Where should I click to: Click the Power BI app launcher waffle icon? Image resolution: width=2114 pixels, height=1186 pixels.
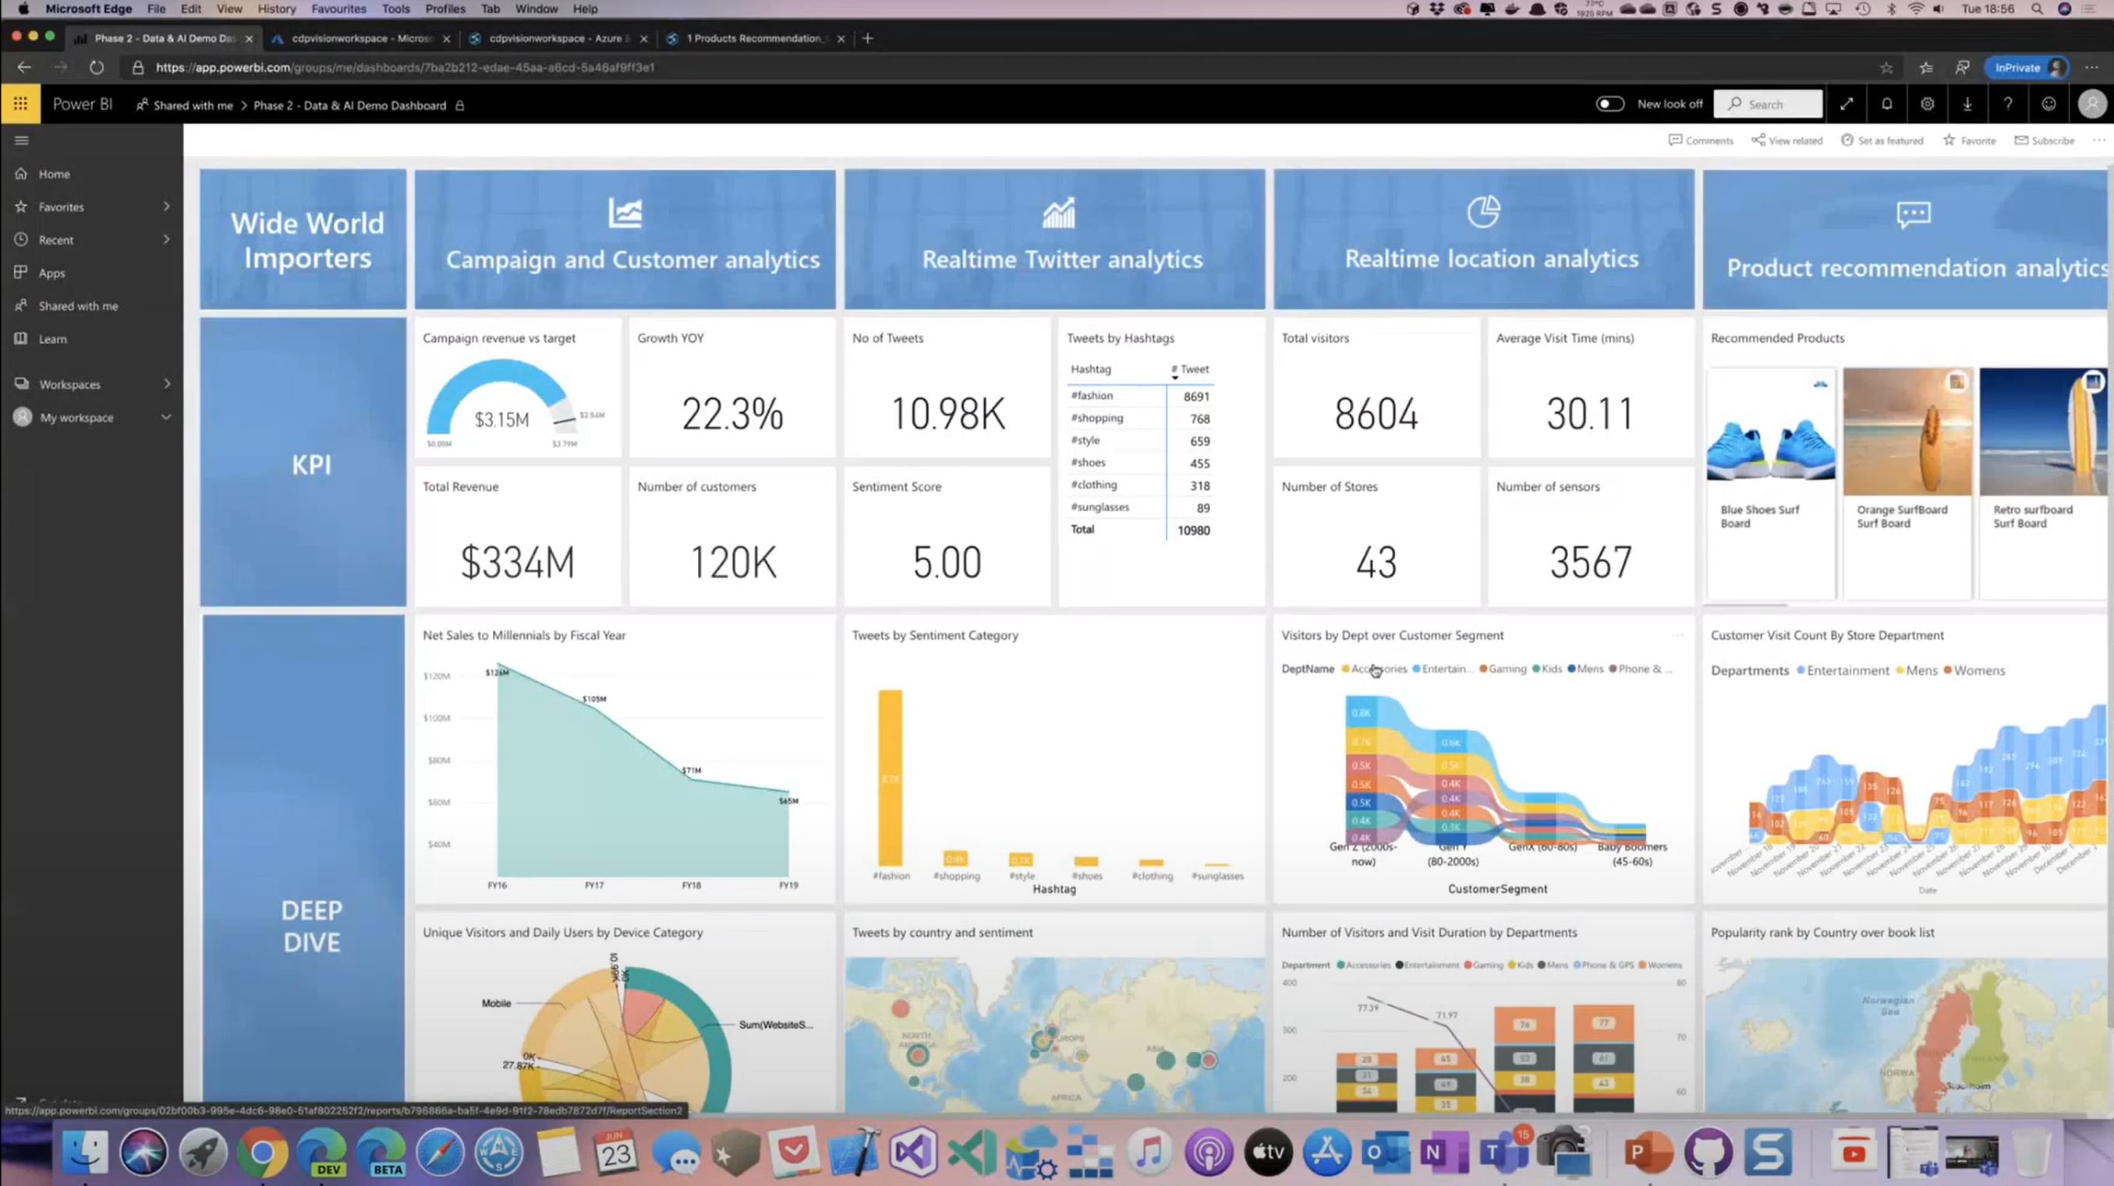20,104
